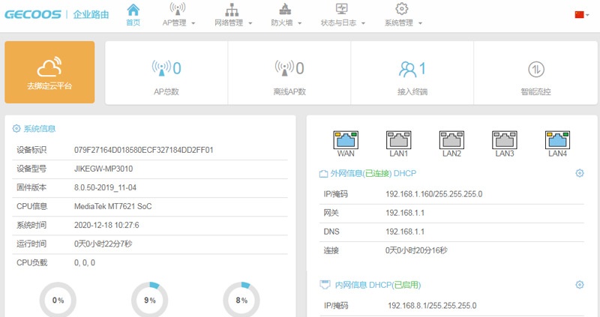This screenshot has width=600, height=317.
Task: Click the WAN port icon
Action: (346, 139)
